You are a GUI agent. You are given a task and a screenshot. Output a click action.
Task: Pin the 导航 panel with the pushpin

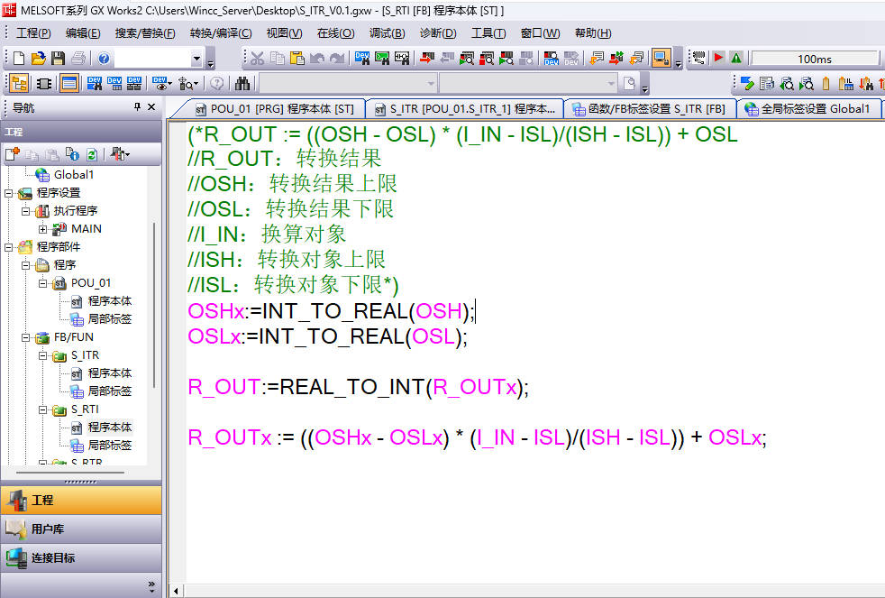tap(137, 107)
